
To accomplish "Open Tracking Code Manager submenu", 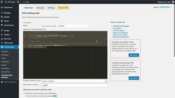I will click(x=7, y=76).
